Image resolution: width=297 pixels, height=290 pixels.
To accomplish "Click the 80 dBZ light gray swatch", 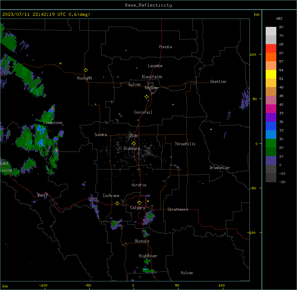I will 271,31.
